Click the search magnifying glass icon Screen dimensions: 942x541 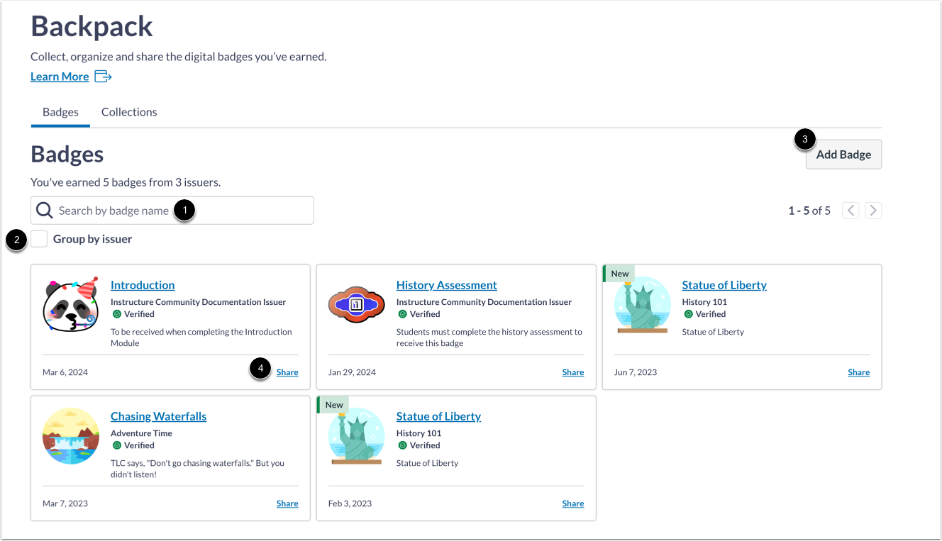coord(44,210)
